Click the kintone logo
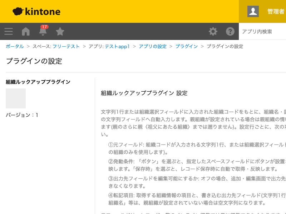The image size is (286, 214). [36, 11]
